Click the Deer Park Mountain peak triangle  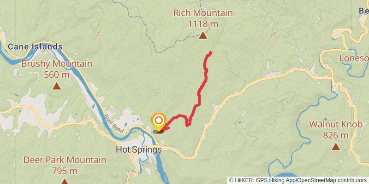coord(65,182)
